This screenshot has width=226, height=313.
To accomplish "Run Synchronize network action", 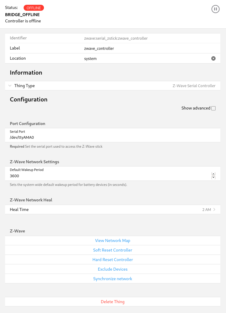I will point(113,279).
